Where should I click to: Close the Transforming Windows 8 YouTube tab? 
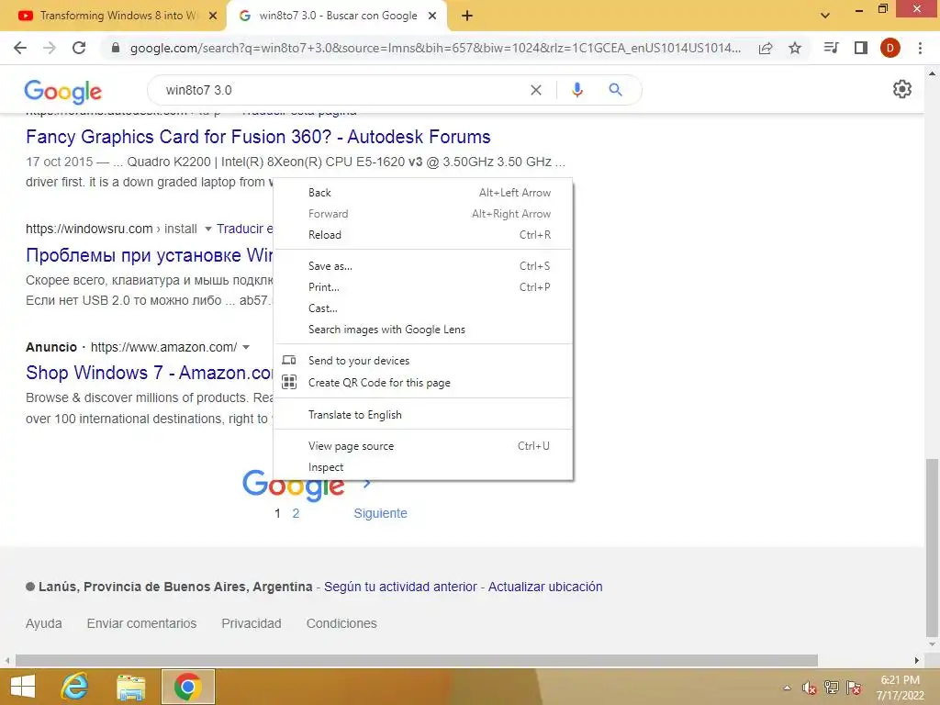[x=212, y=16]
